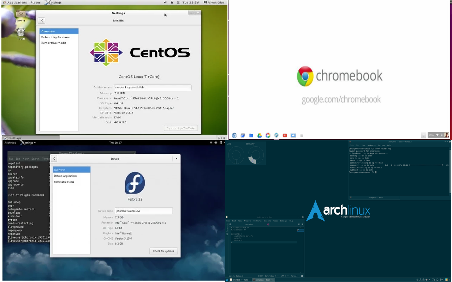Open Arch application launcher in bottom panel
Screen dimensions: 452x282
227,280
